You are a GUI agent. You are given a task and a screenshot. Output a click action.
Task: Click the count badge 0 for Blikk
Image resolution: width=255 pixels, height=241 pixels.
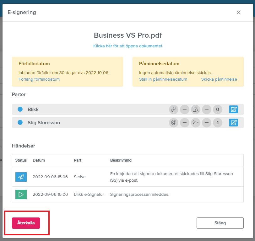tap(218, 110)
